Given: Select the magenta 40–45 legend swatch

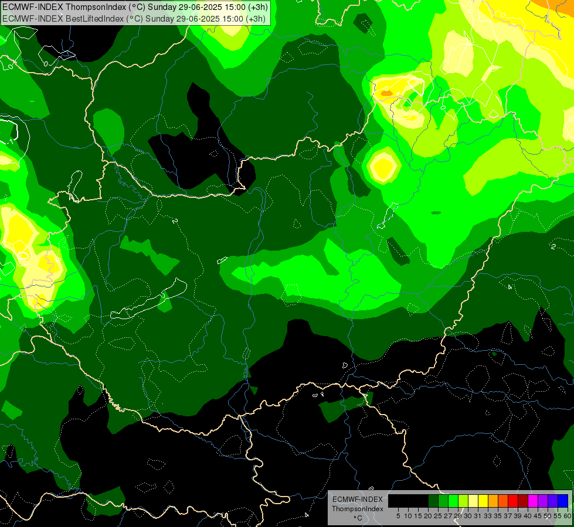Looking at the screenshot, I should click(533, 501).
